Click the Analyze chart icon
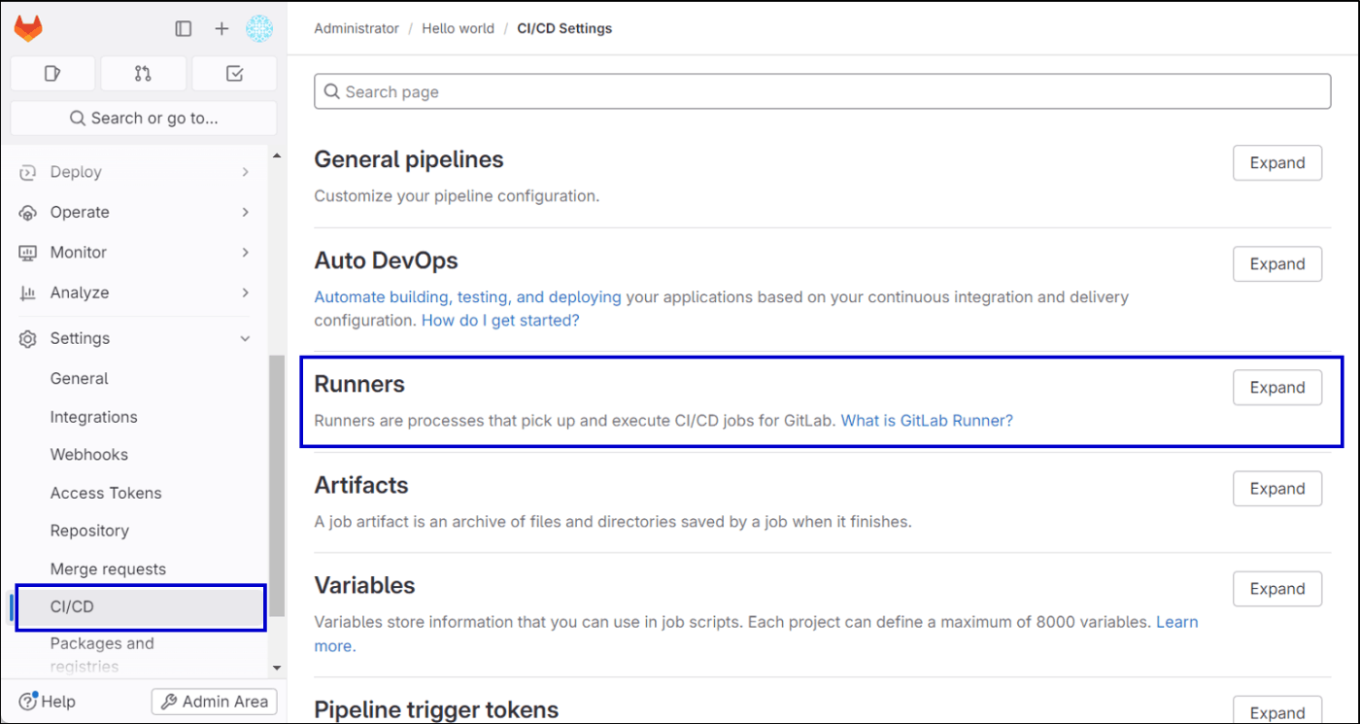Image resolution: width=1360 pixels, height=724 pixels. pos(28,293)
